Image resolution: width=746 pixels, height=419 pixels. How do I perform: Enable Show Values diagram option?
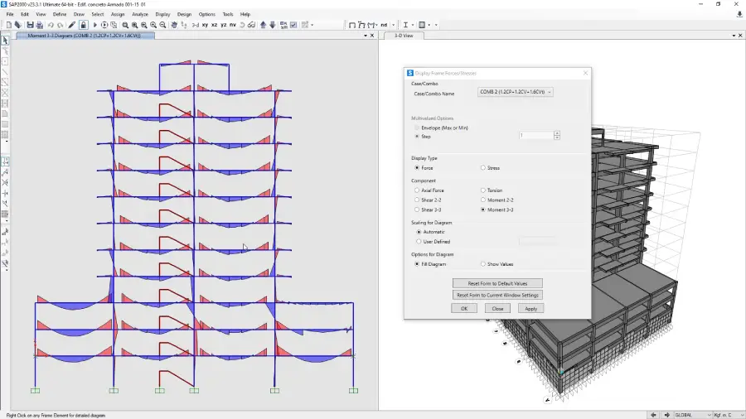click(484, 264)
